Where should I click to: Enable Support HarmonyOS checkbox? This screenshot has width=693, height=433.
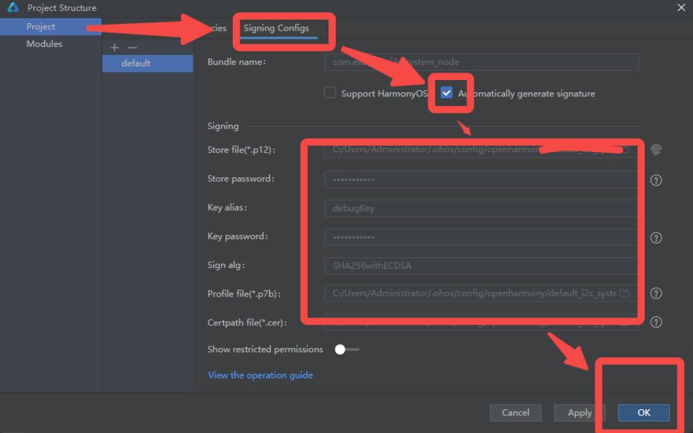coord(330,93)
